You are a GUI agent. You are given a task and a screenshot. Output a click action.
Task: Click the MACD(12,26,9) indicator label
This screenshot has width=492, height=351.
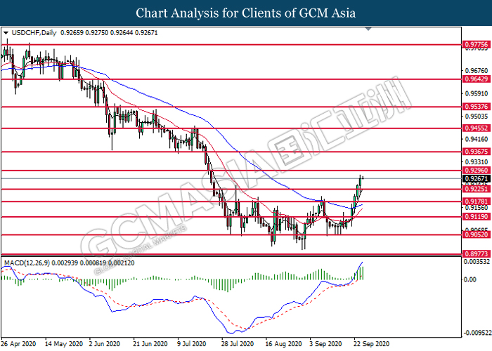point(27,263)
